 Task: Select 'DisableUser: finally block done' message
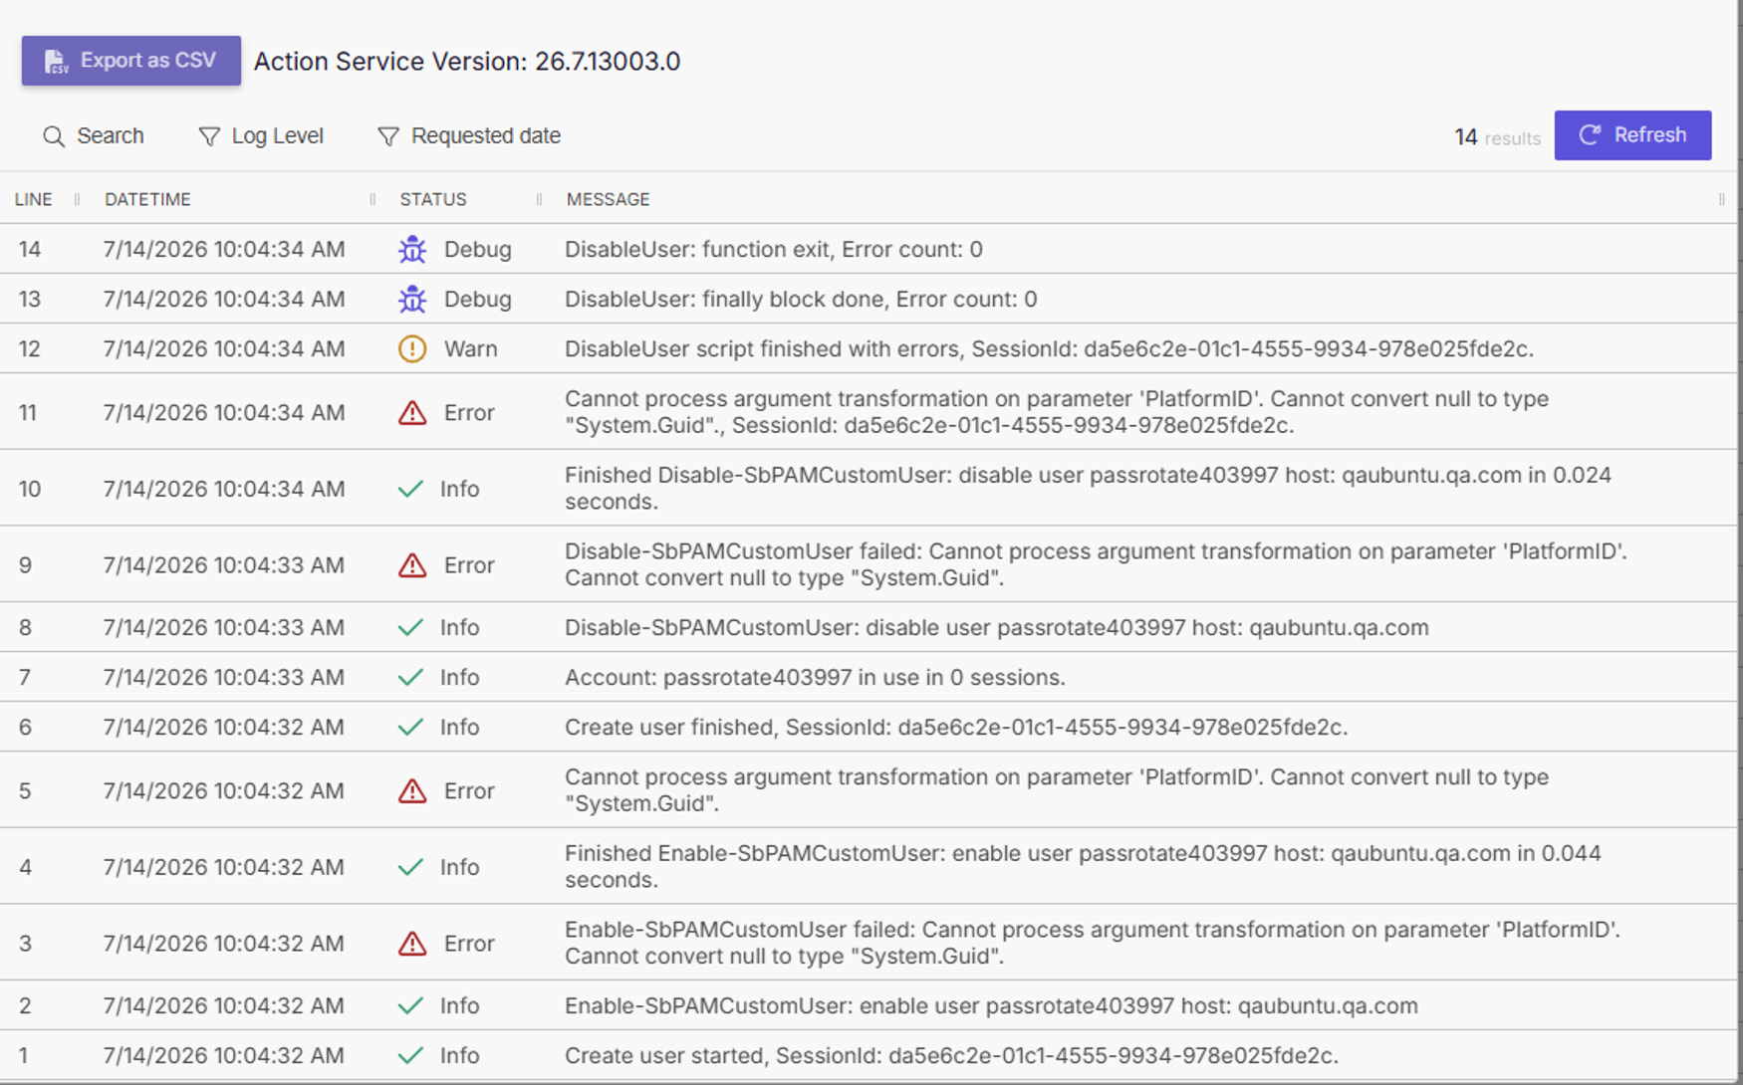(x=801, y=299)
